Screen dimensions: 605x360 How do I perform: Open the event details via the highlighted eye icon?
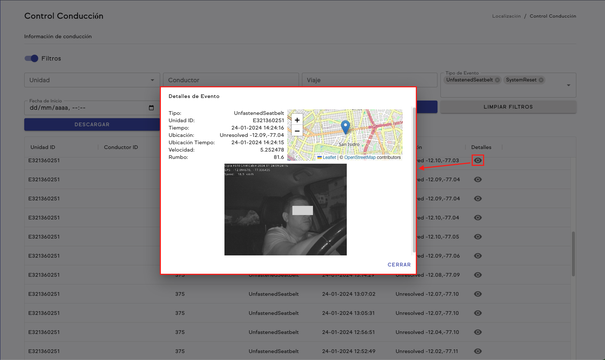coord(478,160)
